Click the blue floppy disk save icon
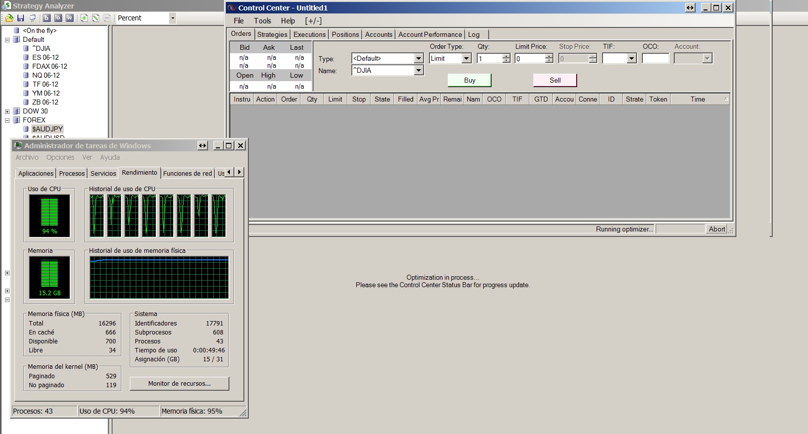The height and width of the screenshot is (434, 808). (x=20, y=18)
